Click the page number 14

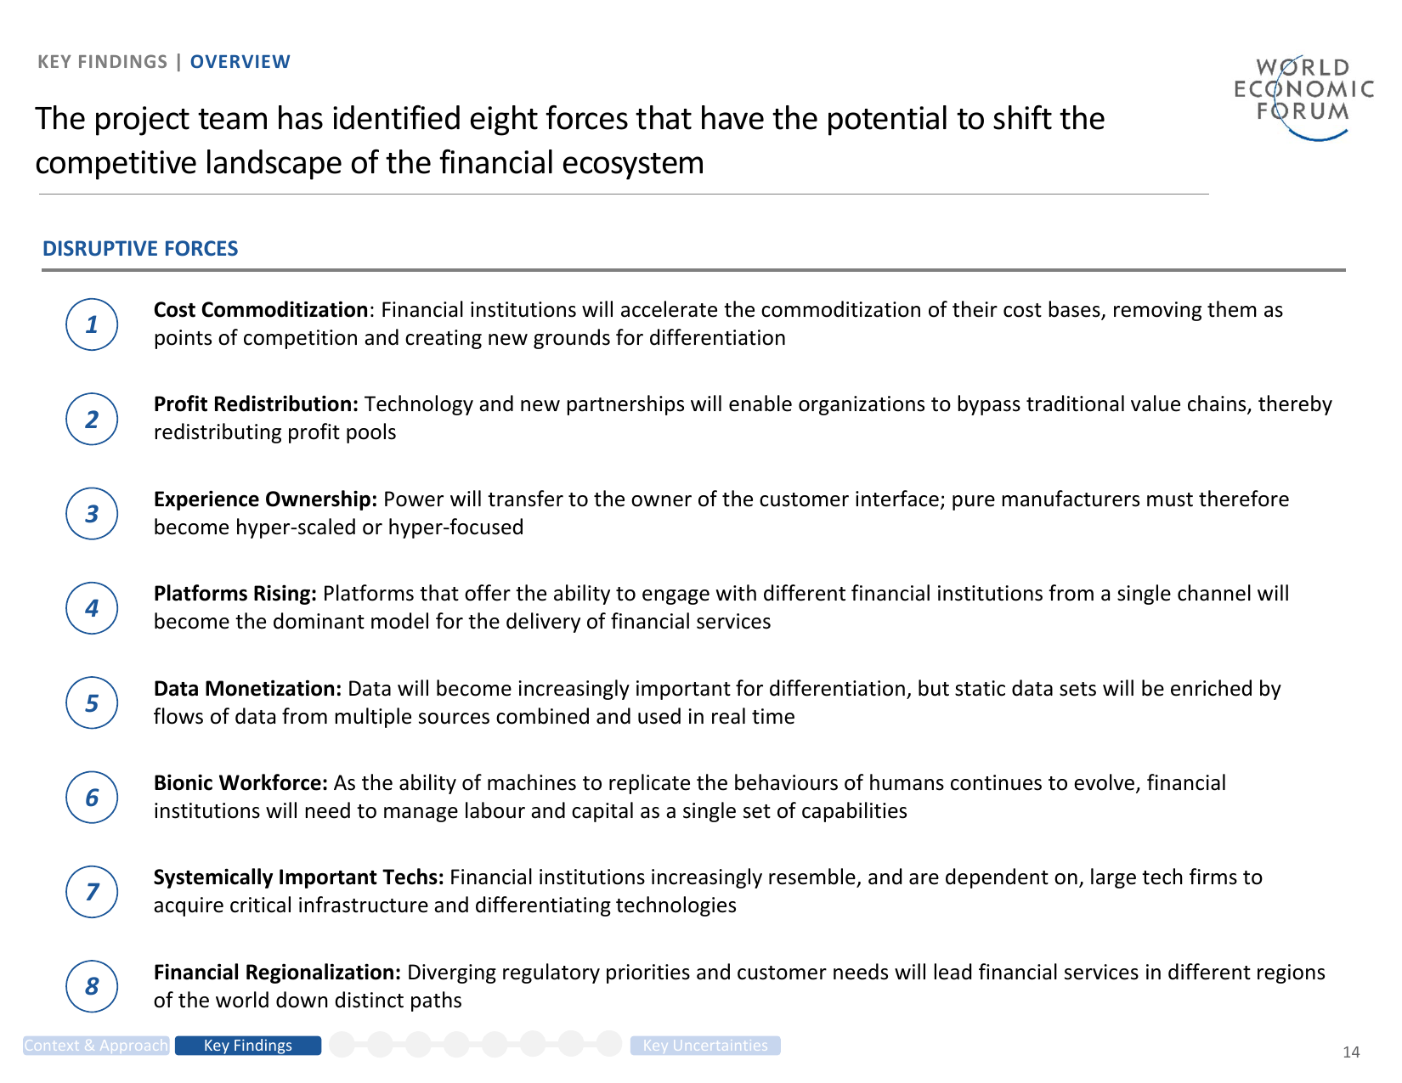tap(1351, 1052)
